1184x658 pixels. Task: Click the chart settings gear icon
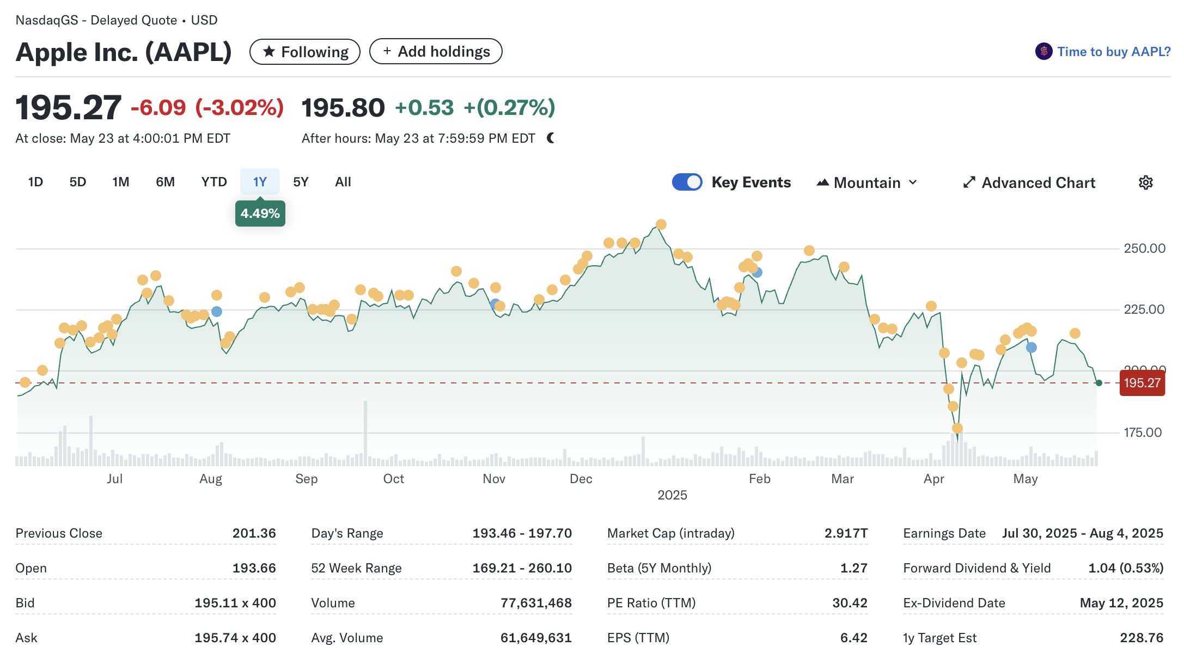pyautogui.click(x=1145, y=182)
